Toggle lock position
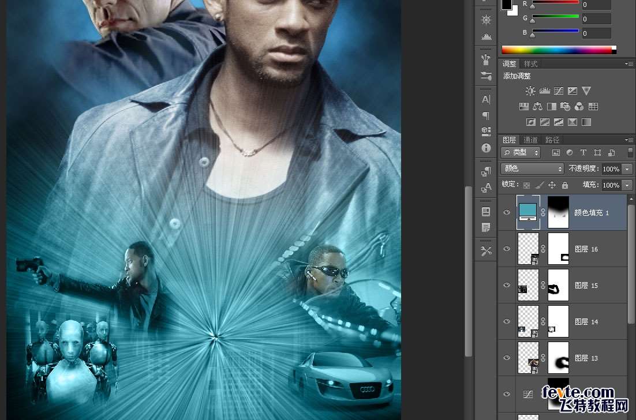636x420 pixels. [552, 185]
